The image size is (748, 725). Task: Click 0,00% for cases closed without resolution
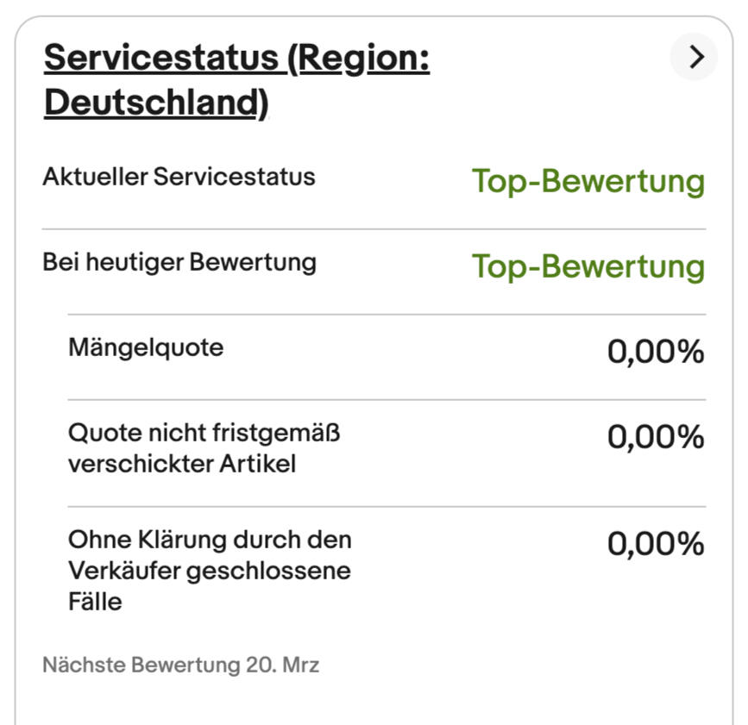656,544
